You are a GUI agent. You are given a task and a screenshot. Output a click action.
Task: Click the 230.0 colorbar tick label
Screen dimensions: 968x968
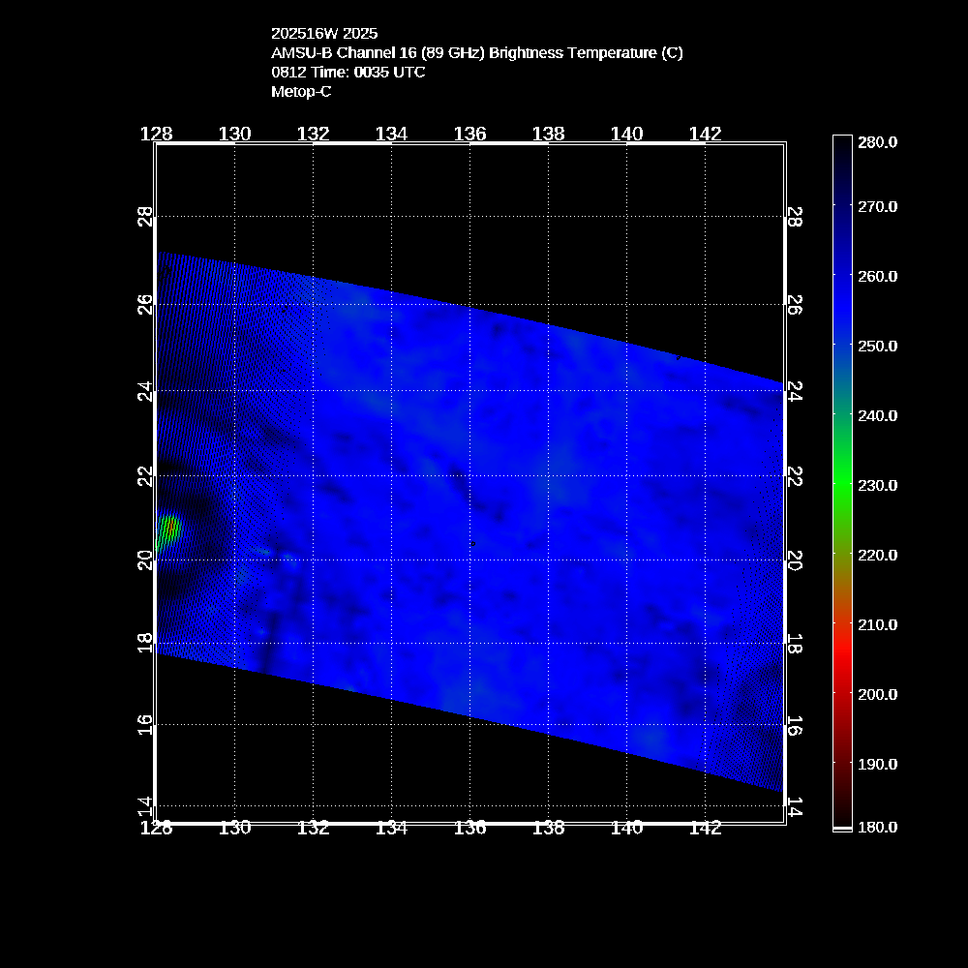[877, 485]
